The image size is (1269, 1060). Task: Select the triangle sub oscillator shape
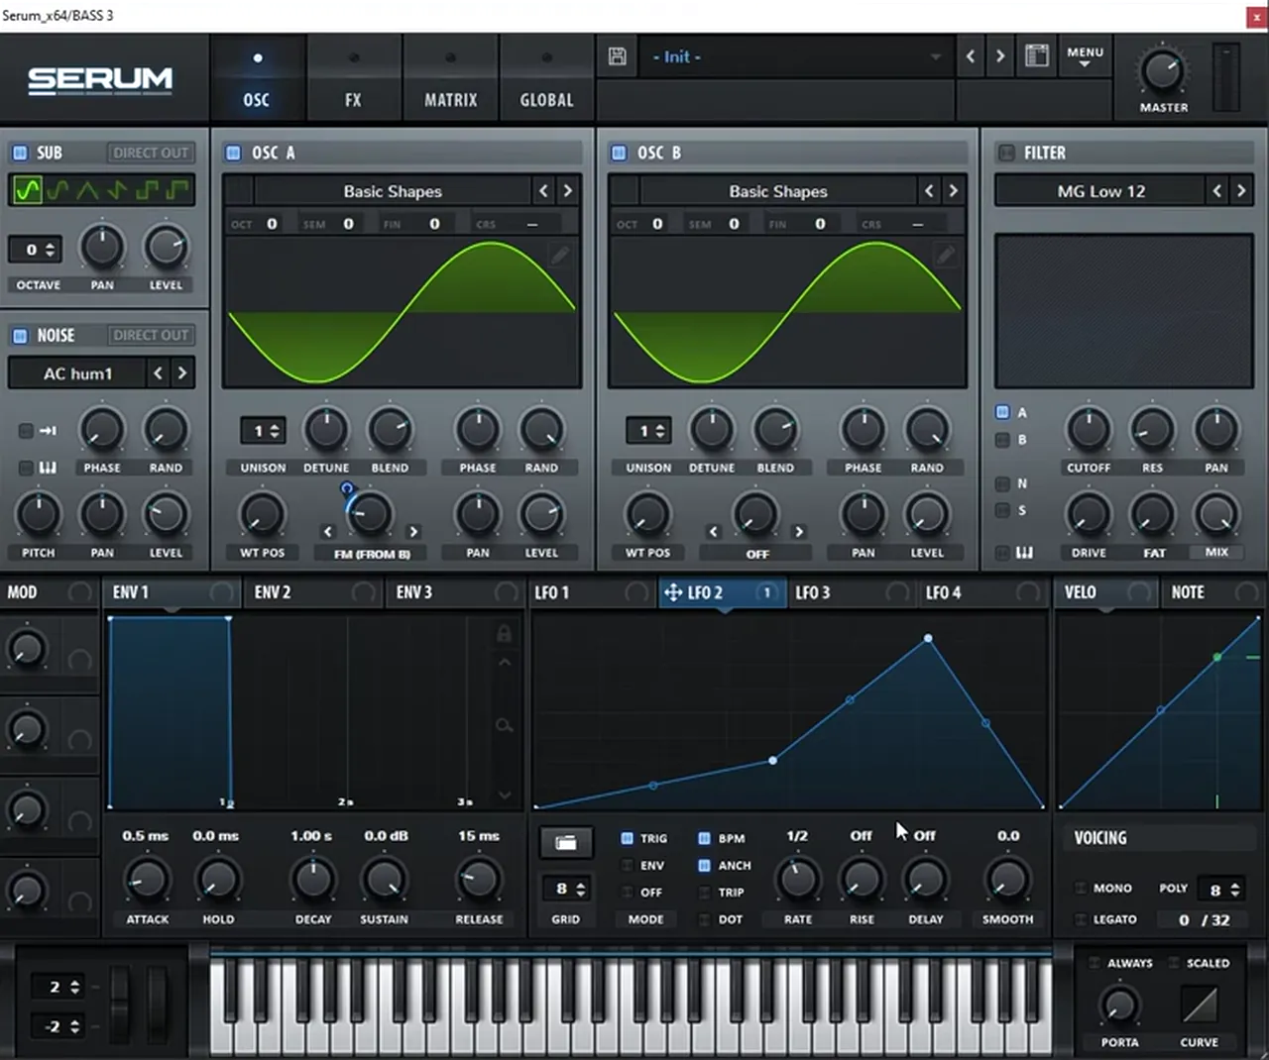(87, 189)
